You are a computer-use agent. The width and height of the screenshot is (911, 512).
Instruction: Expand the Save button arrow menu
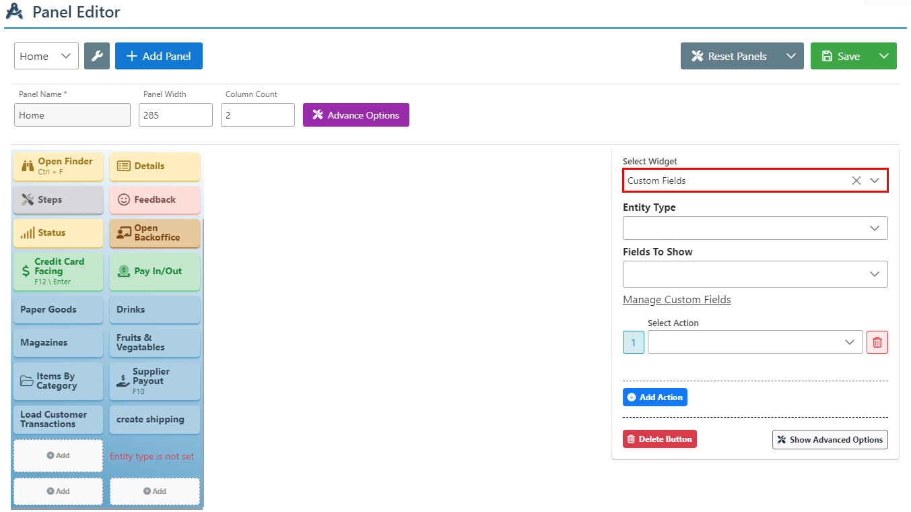pos(884,56)
